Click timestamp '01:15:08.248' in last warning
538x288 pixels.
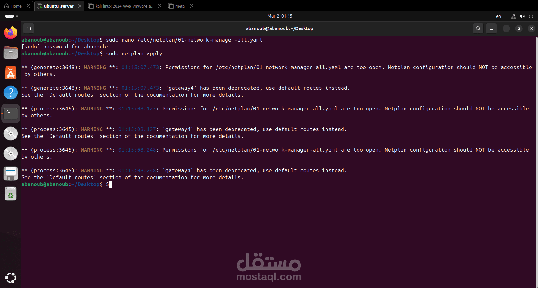[x=137, y=170]
